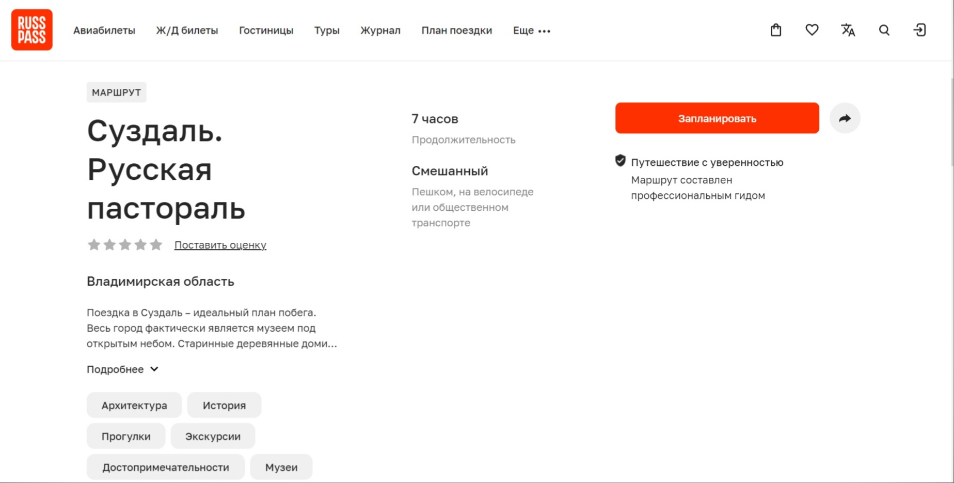The height and width of the screenshot is (483, 954).
Task: Click the login icon
Action: [x=919, y=30]
